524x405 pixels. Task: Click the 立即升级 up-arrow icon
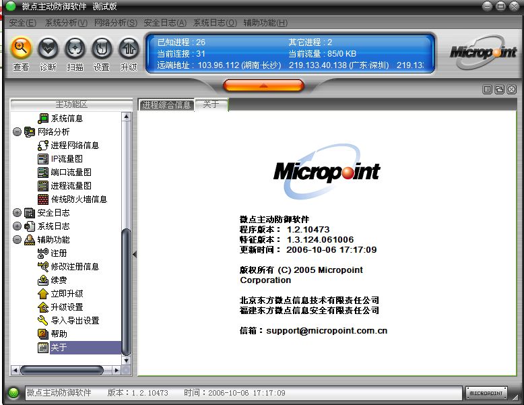click(x=43, y=294)
